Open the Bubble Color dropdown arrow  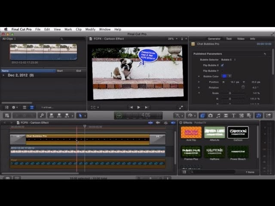coord(229,76)
